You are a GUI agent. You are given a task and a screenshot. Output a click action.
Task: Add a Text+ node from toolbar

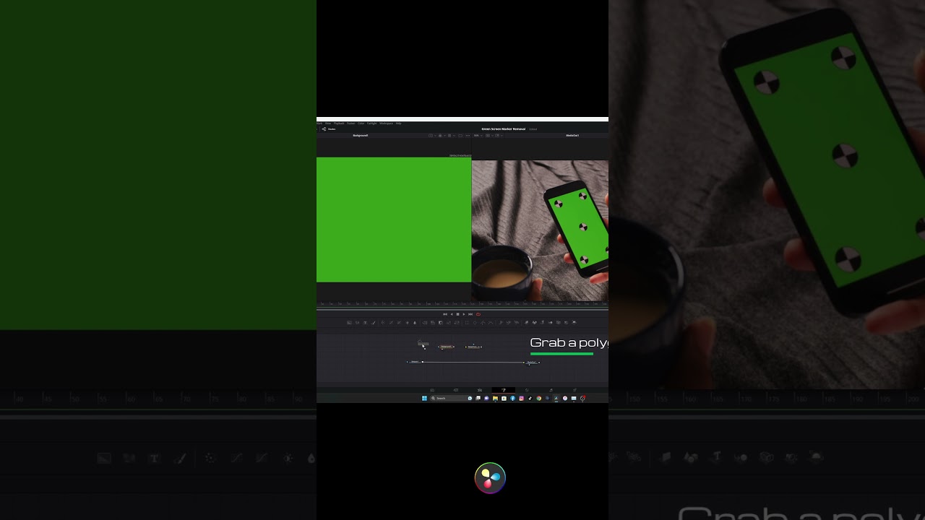click(x=365, y=322)
